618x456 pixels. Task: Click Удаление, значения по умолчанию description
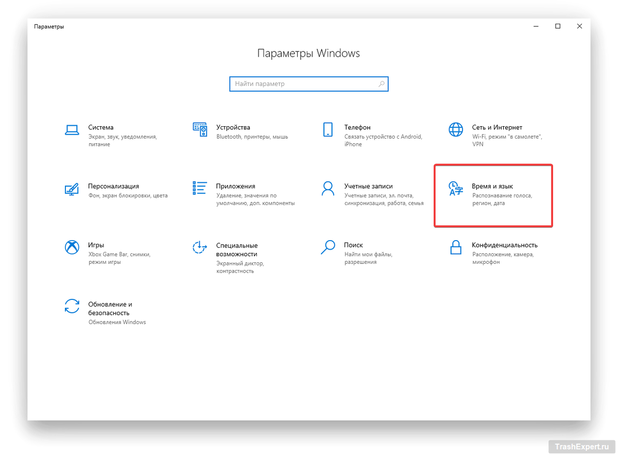point(255,199)
